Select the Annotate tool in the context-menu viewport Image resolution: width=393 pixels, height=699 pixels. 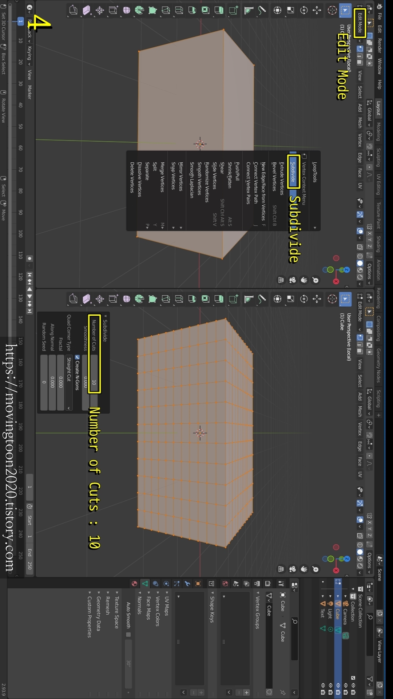(262, 10)
